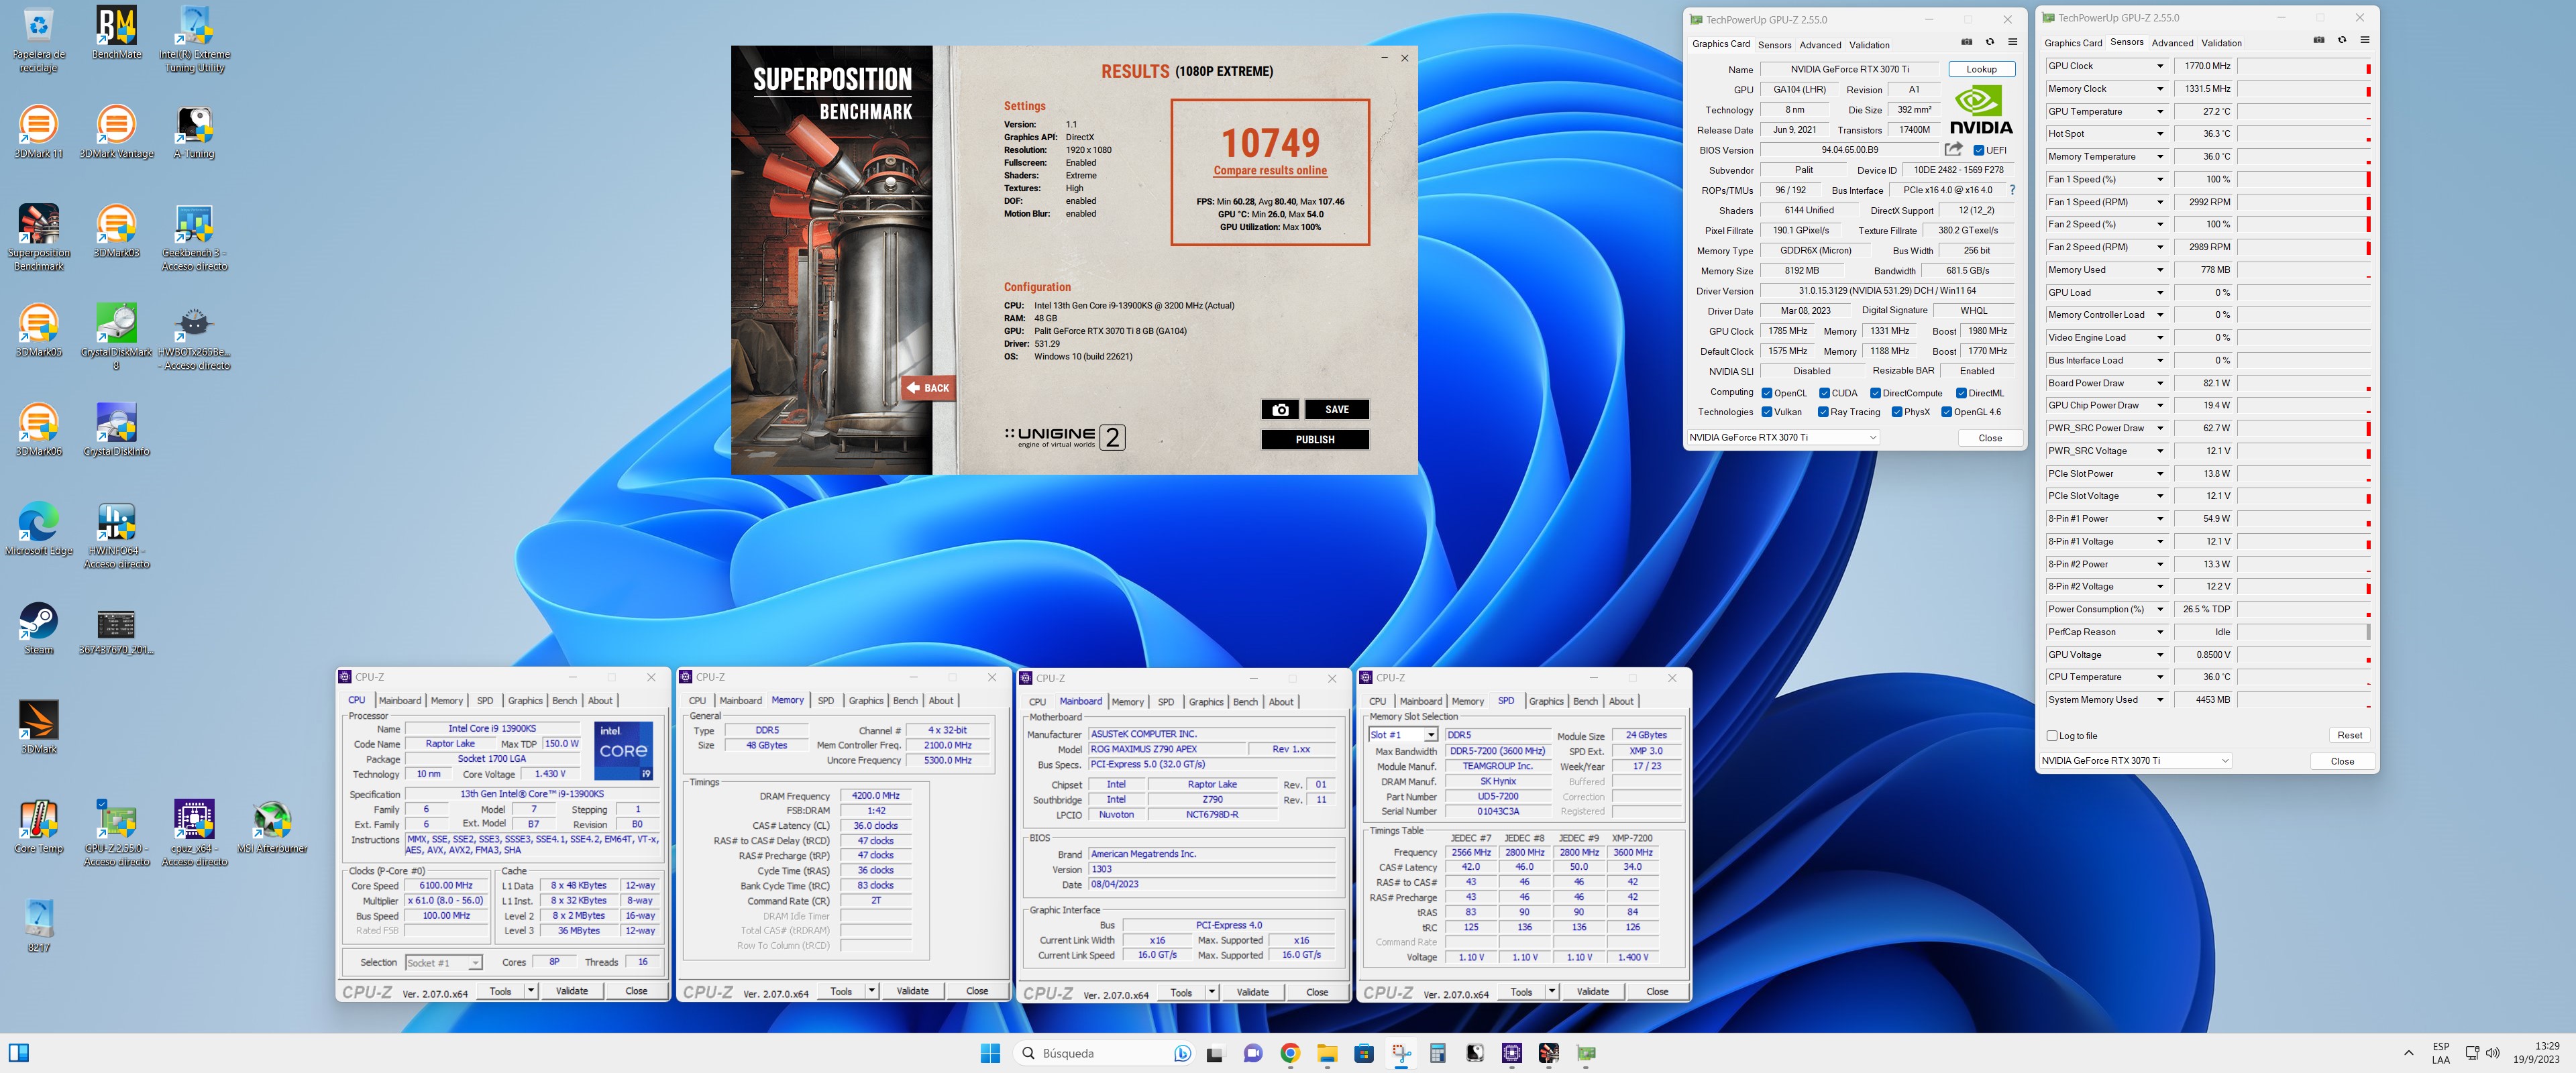Select the HWiNFO64 desktop shortcut
This screenshot has width=2576, height=1073.
(x=116, y=535)
